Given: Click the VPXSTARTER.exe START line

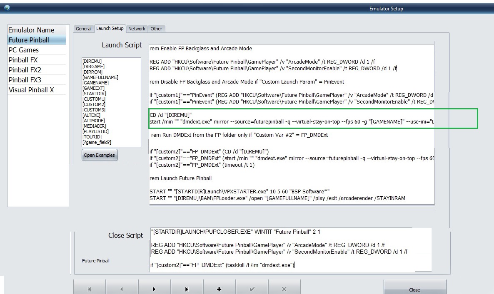Looking at the screenshot, I should pyautogui.click(x=240, y=191).
